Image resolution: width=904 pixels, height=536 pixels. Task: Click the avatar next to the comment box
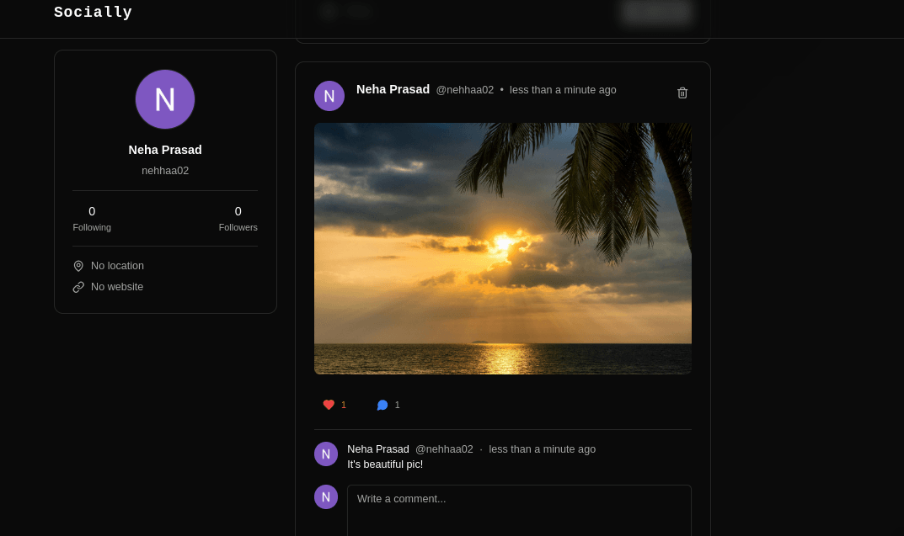tap(326, 497)
